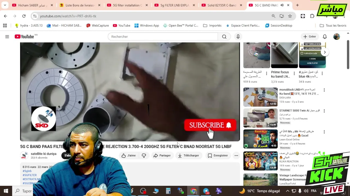The width and height of the screenshot is (350, 196).
Task: Open site information icon in address bar
Action: (x=35, y=16)
